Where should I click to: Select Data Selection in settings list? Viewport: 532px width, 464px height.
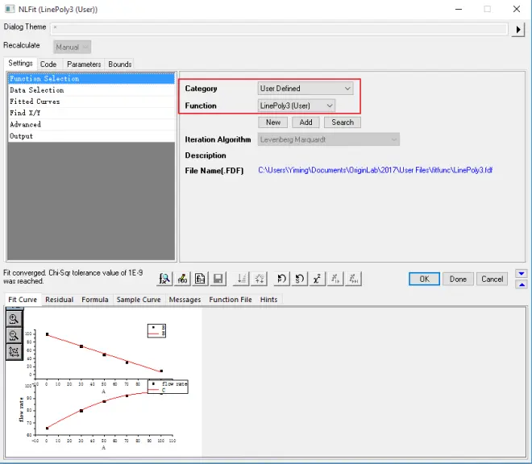(91, 90)
